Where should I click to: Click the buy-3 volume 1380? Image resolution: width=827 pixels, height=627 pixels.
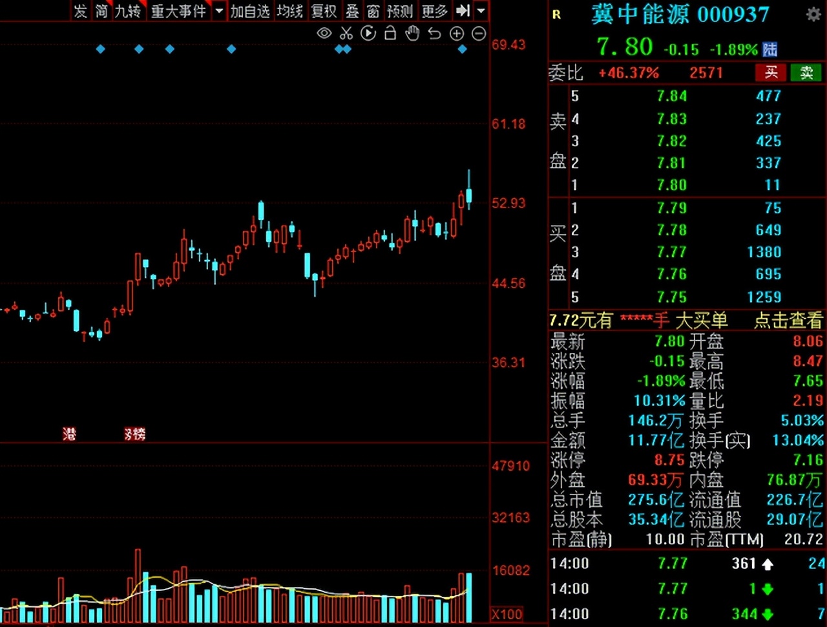pyautogui.click(x=764, y=252)
